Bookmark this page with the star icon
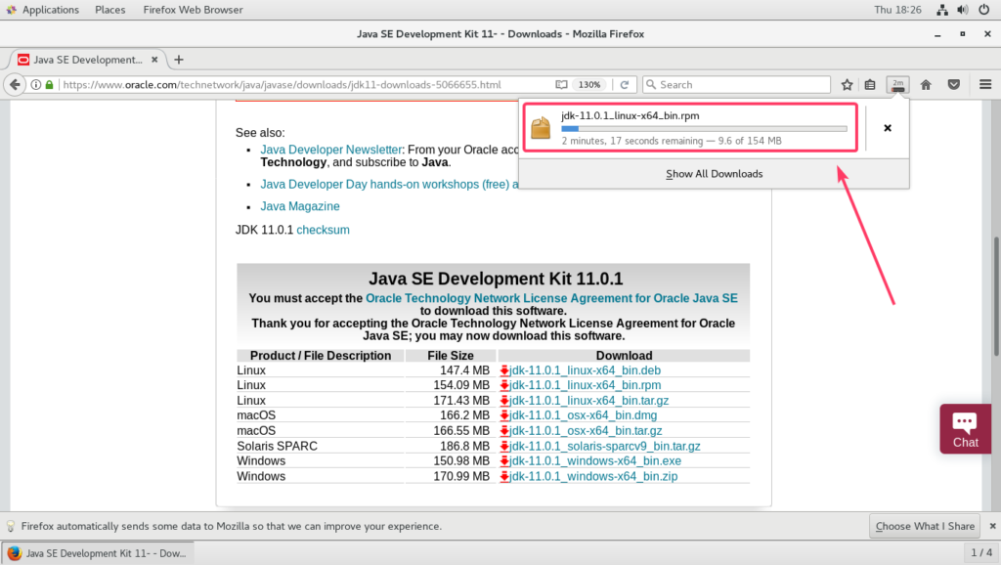This screenshot has height=565, width=1001. pos(847,84)
